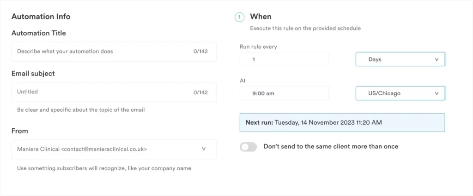This screenshot has width=473, height=196.
Task: Click the 'Be clear and specific' helper text
Action: [x=81, y=110]
